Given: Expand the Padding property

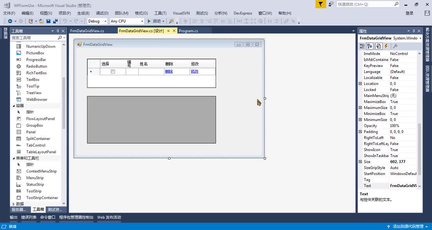Looking at the screenshot, I should pos(360,132).
